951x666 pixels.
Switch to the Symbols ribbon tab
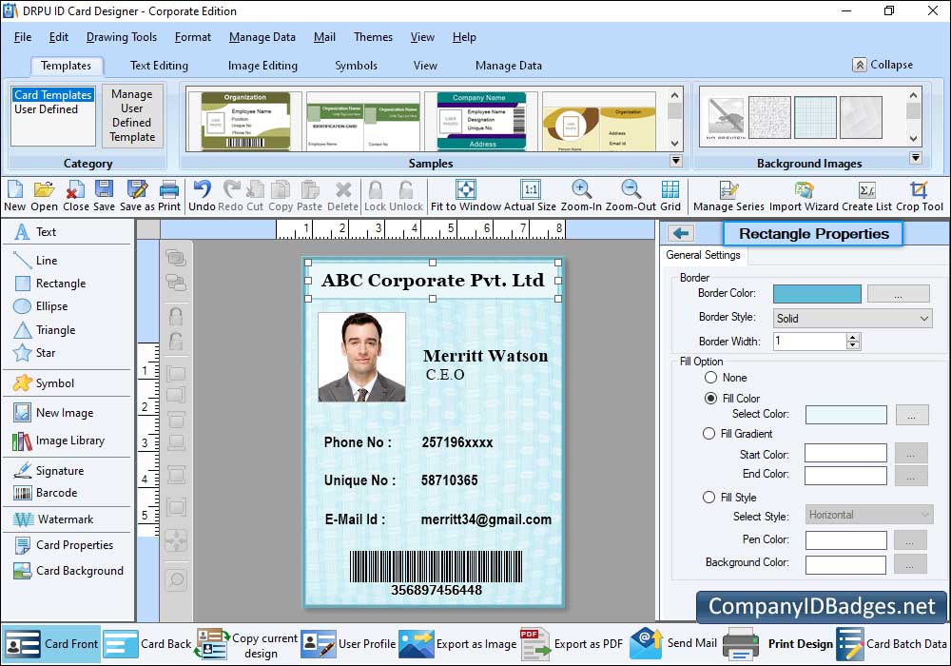coord(356,66)
